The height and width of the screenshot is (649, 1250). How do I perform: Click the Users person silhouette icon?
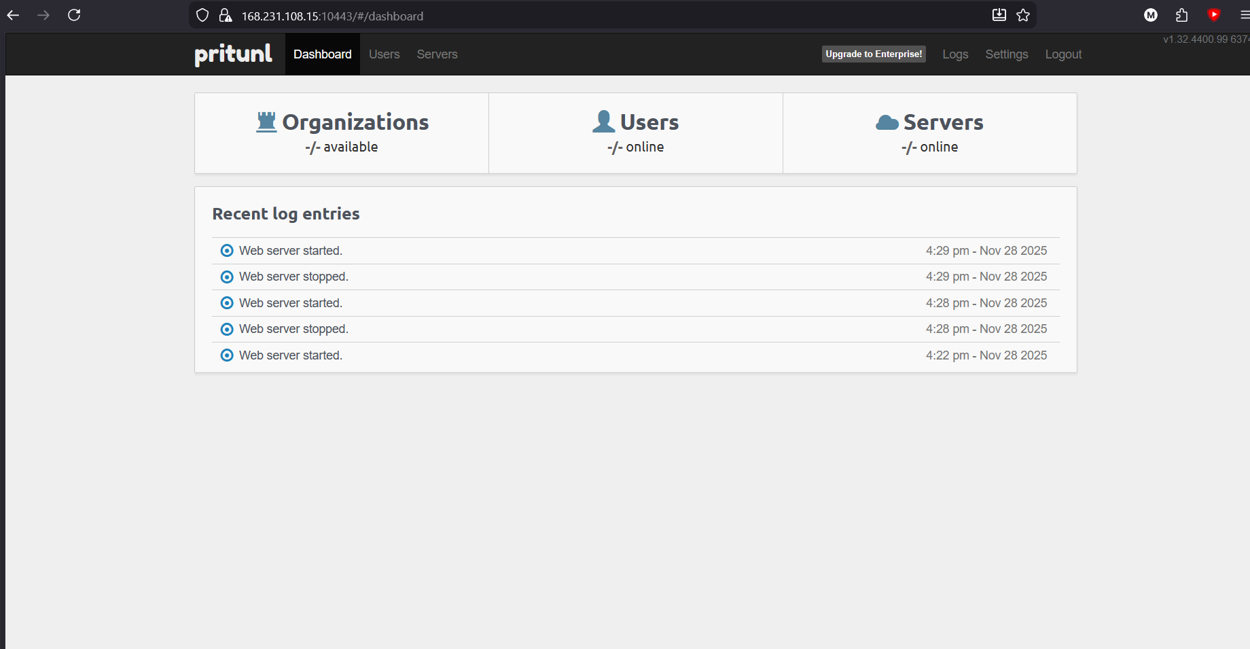[x=603, y=122]
